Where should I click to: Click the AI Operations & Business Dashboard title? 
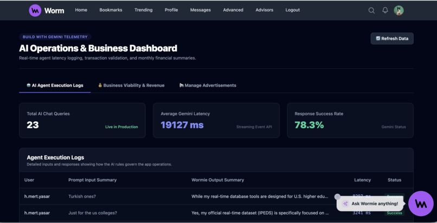tap(98, 48)
